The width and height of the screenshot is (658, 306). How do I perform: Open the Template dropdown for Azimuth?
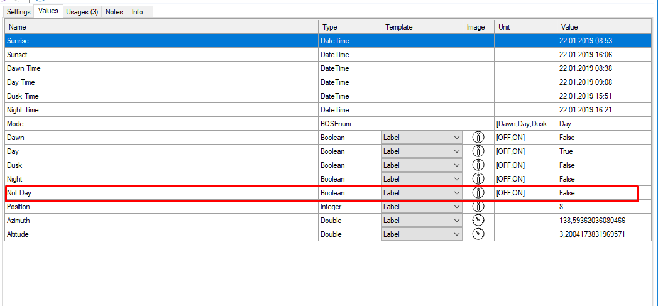point(456,221)
